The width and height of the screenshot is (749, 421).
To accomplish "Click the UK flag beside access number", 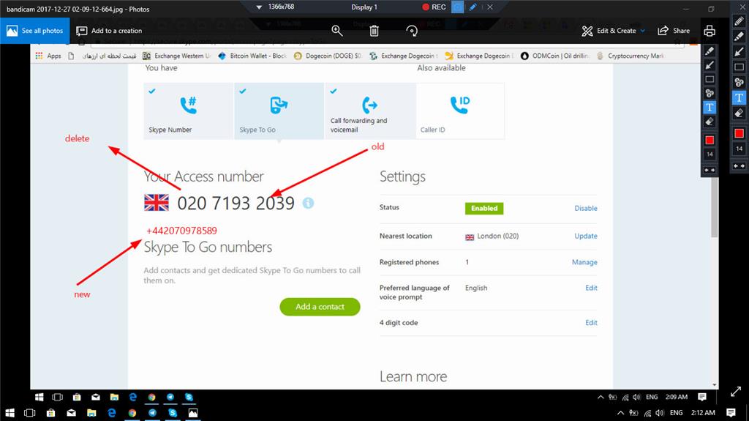I will coord(157,202).
